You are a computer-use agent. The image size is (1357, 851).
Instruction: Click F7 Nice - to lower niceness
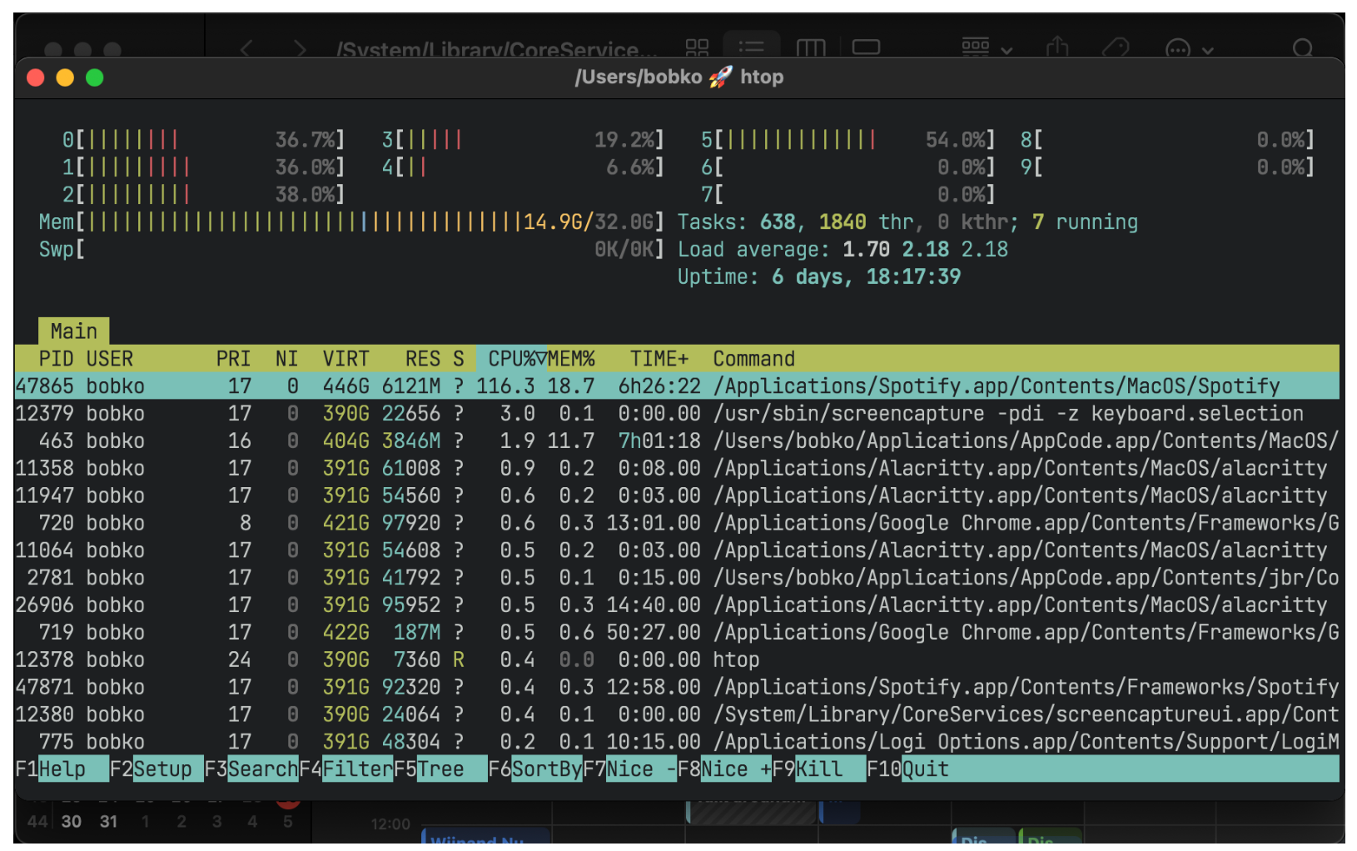click(x=630, y=769)
